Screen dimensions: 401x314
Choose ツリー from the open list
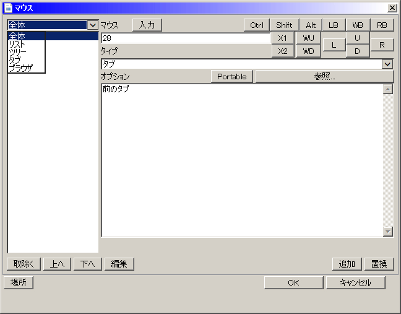coord(17,52)
